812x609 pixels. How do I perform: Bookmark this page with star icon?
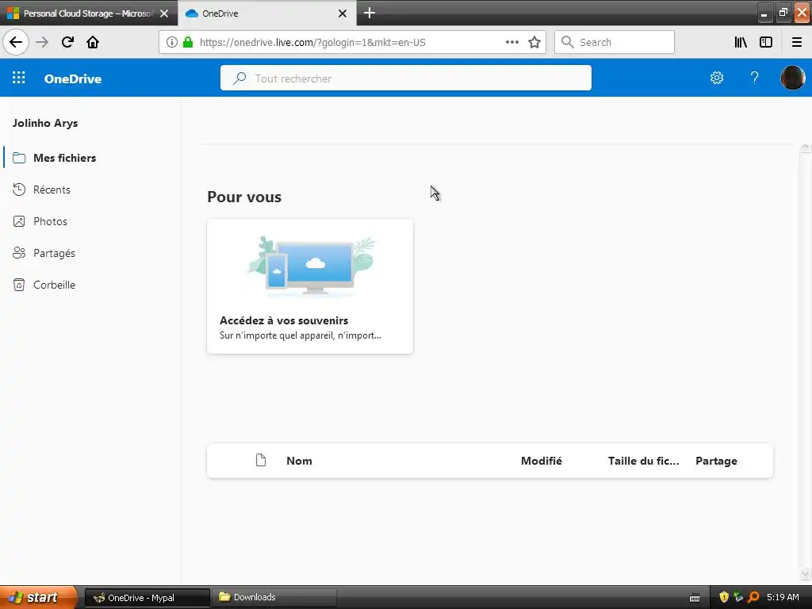tap(534, 42)
